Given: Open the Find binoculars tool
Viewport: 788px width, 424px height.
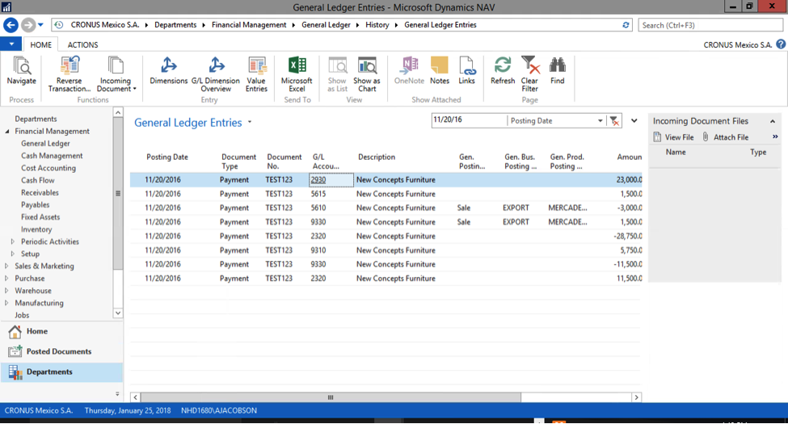Looking at the screenshot, I should [x=558, y=70].
